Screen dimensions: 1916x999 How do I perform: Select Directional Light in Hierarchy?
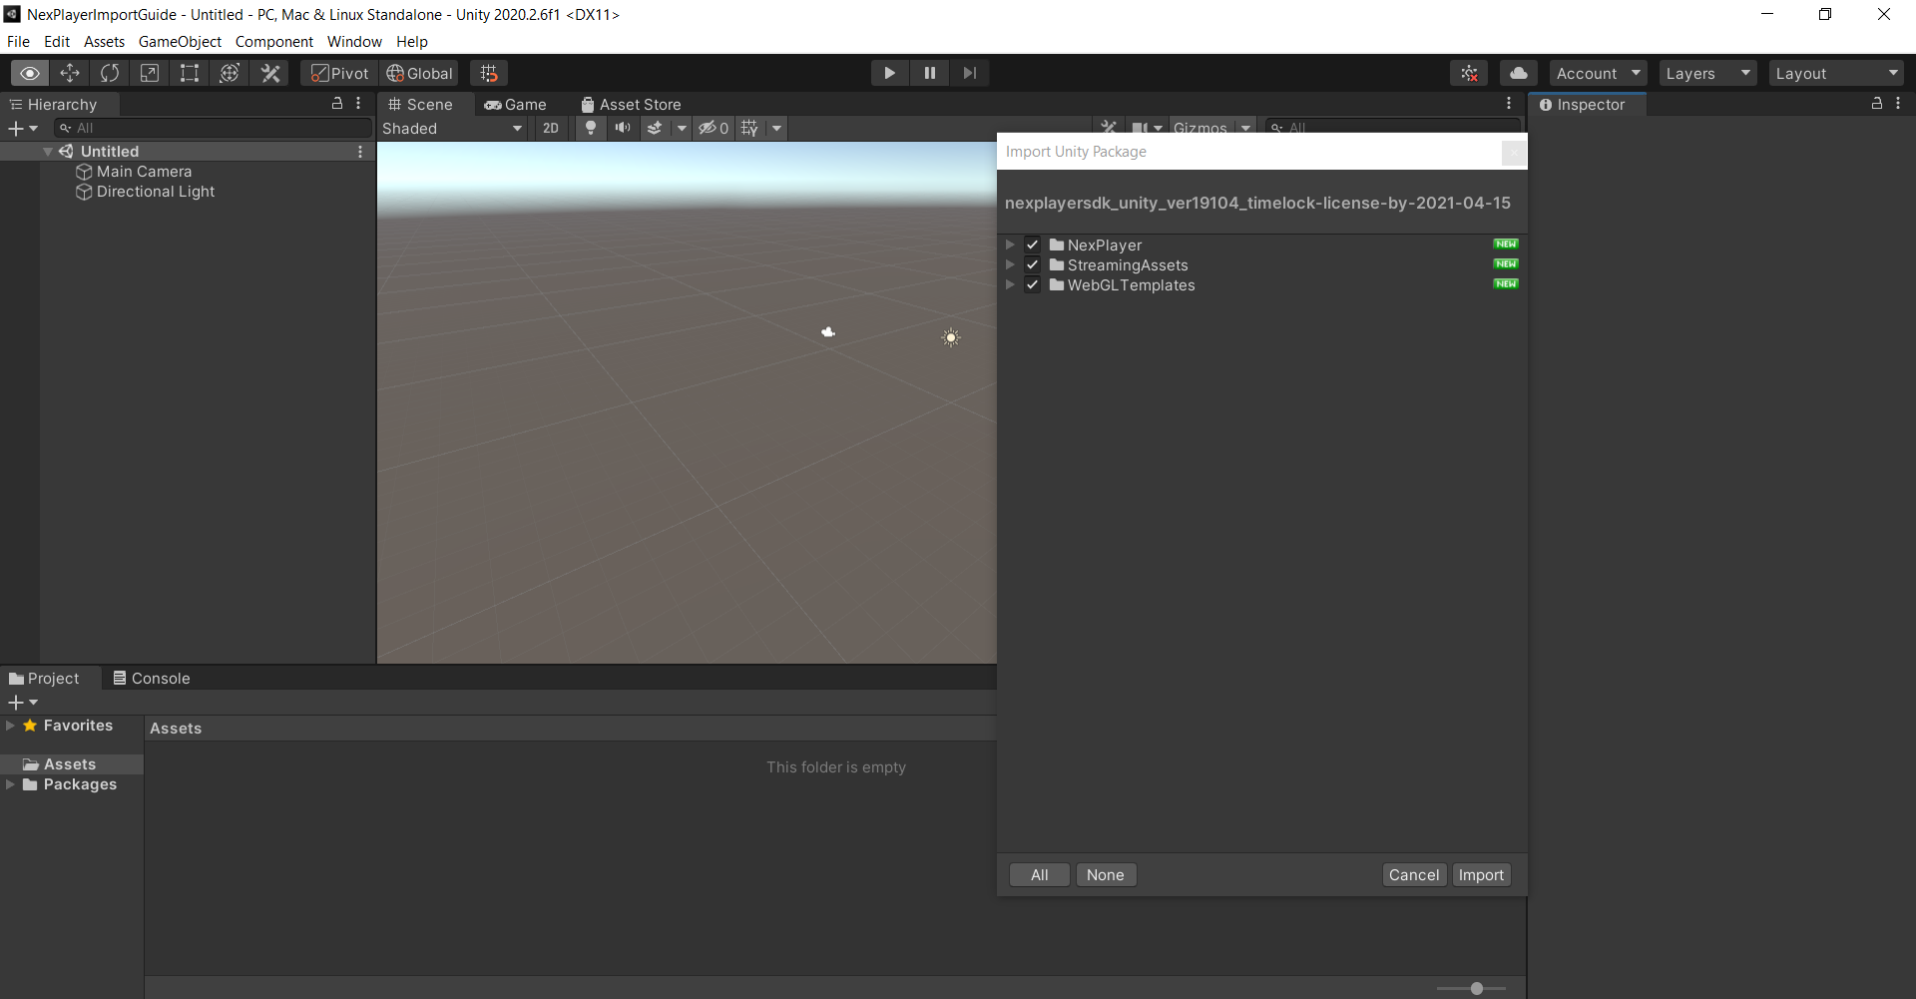(155, 192)
